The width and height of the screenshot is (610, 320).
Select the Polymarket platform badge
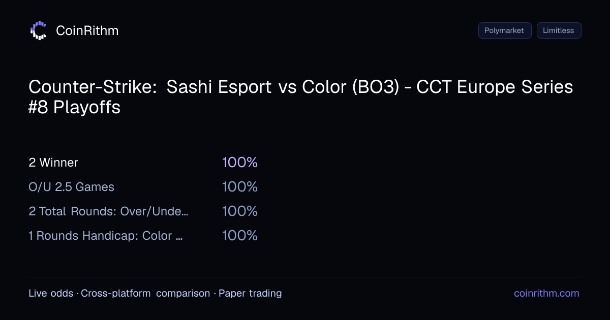pos(505,30)
